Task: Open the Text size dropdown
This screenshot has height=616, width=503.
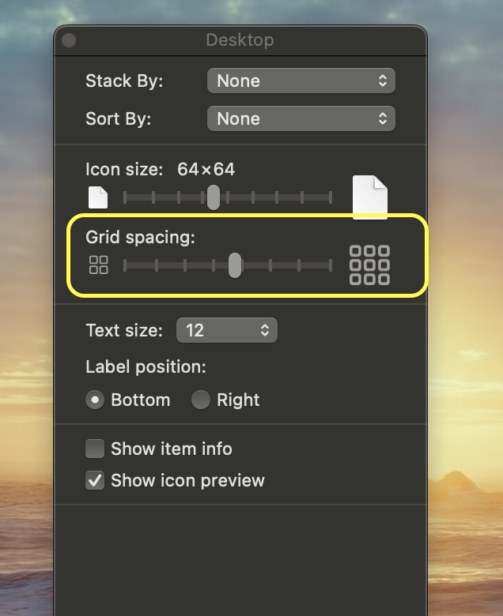Action: point(226,330)
